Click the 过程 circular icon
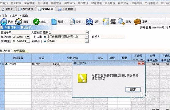 [89, 22]
